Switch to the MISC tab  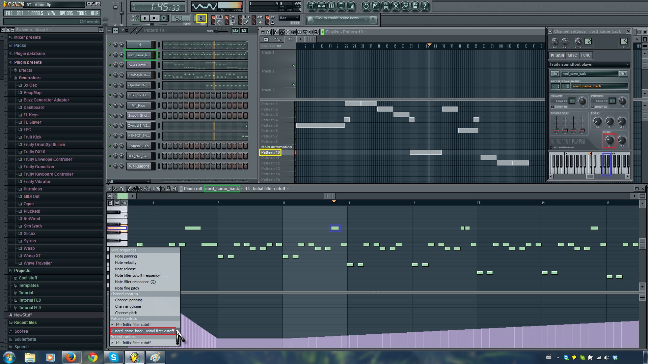572,56
